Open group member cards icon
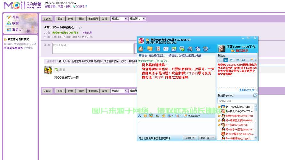This screenshot has height=160, width=285. tap(166, 49)
